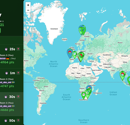Viewport: 130px width, 125px height.
Task: Click the Kazakhstan label on the map
Action: pos(107,55)
